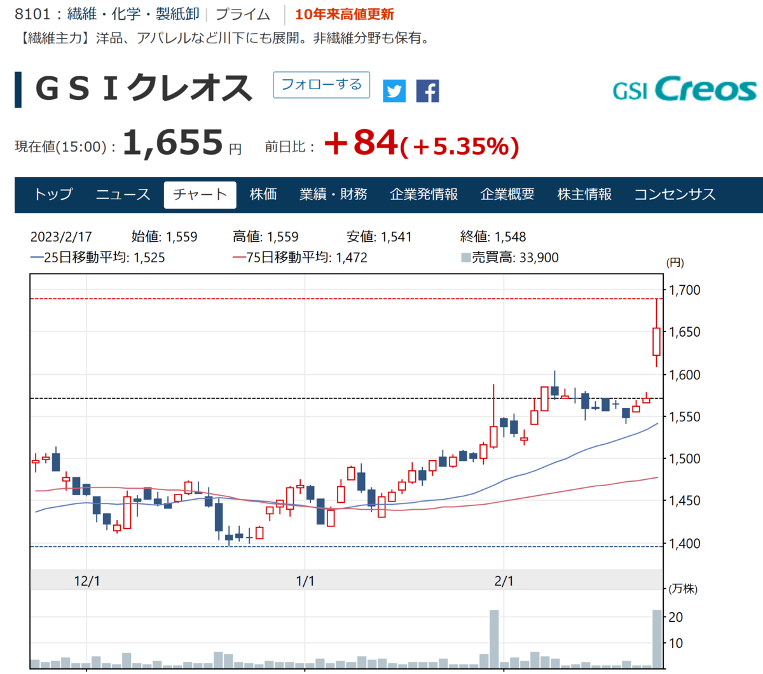Click the company description text about 繊維主力
This screenshot has height=674, width=763.
click(x=224, y=38)
